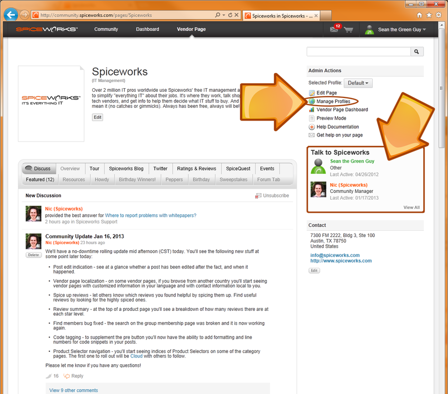Click the search magnifier button
The width and height of the screenshot is (448, 394).
[x=417, y=51]
